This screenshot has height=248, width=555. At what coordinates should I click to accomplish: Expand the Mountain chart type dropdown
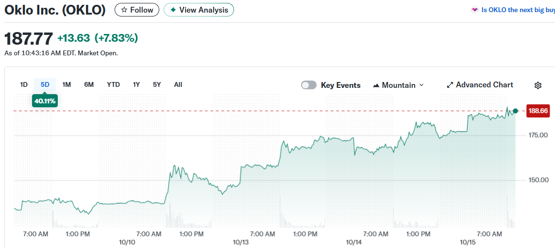click(x=398, y=85)
